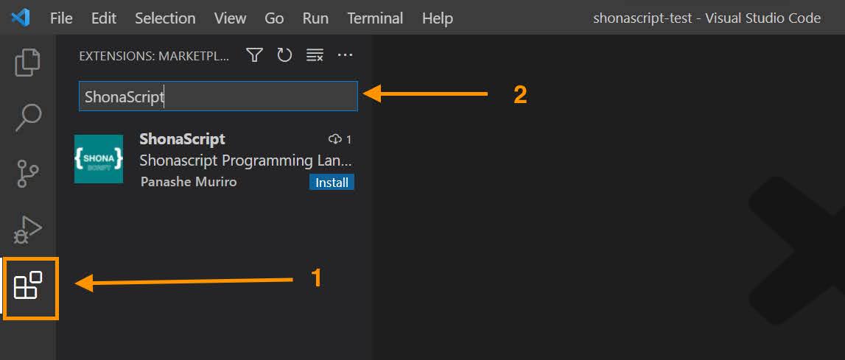Viewport: 845px width, 360px height.
Task: Open the View menu
Action: (x=230, y=18)
